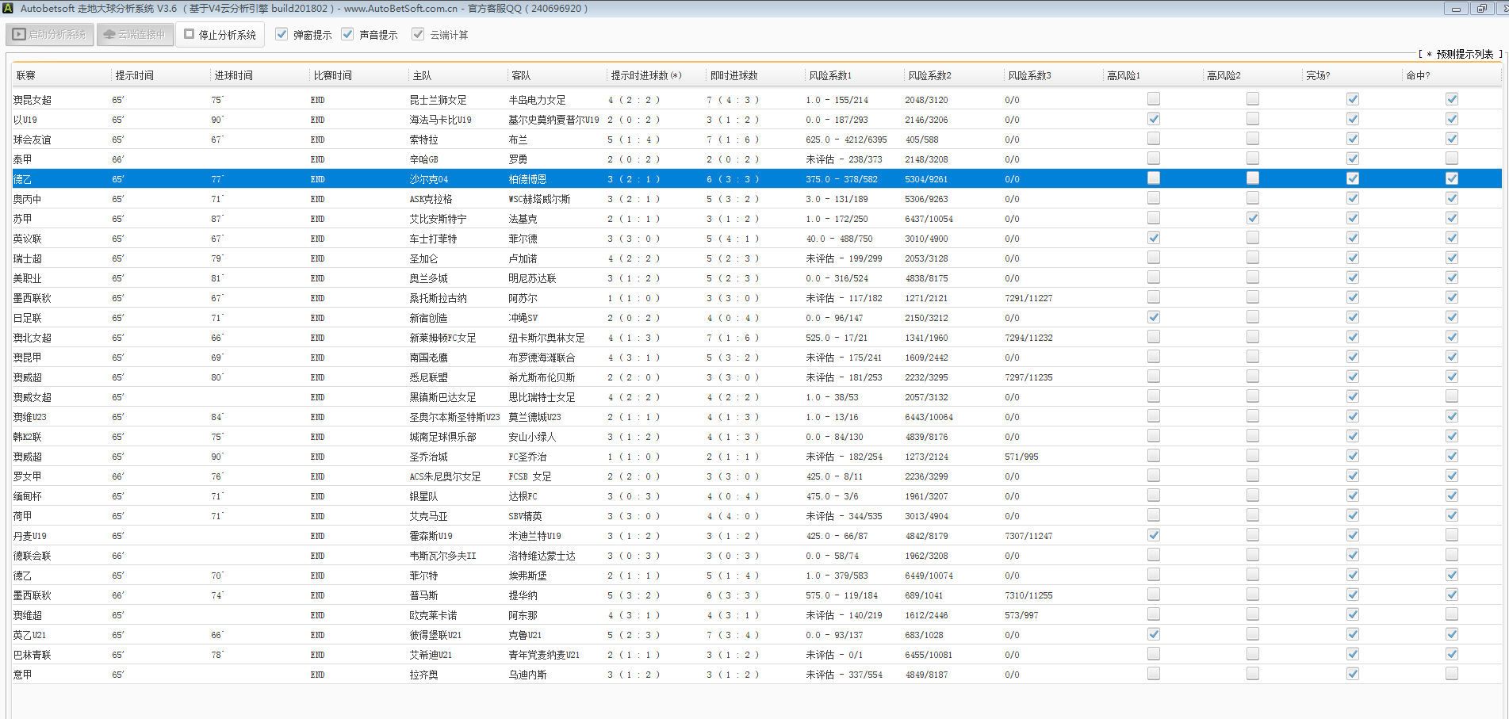Uncheck 高风险2 in the 艾比安斯特宁 row
The height and width of the screenshot is (719, 1509).
(1252, 218)
